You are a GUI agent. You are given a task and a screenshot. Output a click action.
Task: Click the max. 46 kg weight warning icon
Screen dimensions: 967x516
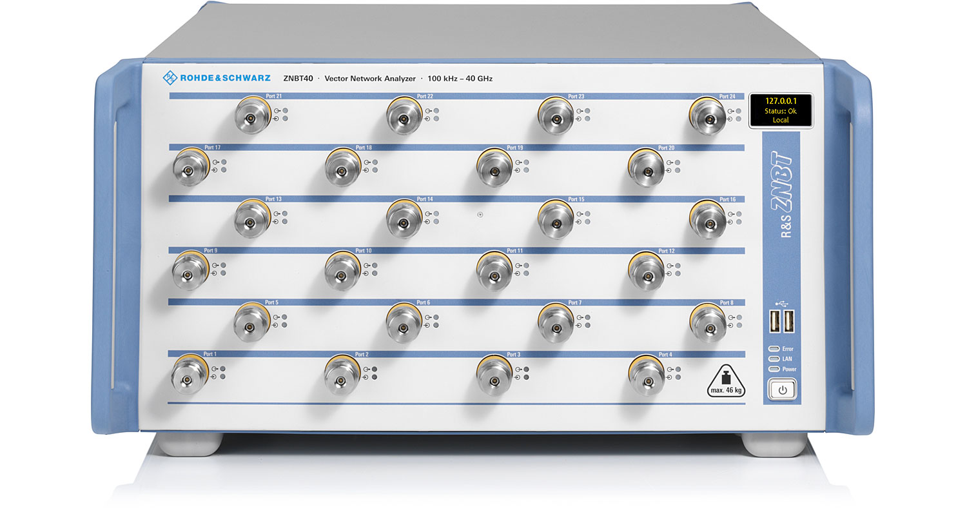click(x=720, y=380)
